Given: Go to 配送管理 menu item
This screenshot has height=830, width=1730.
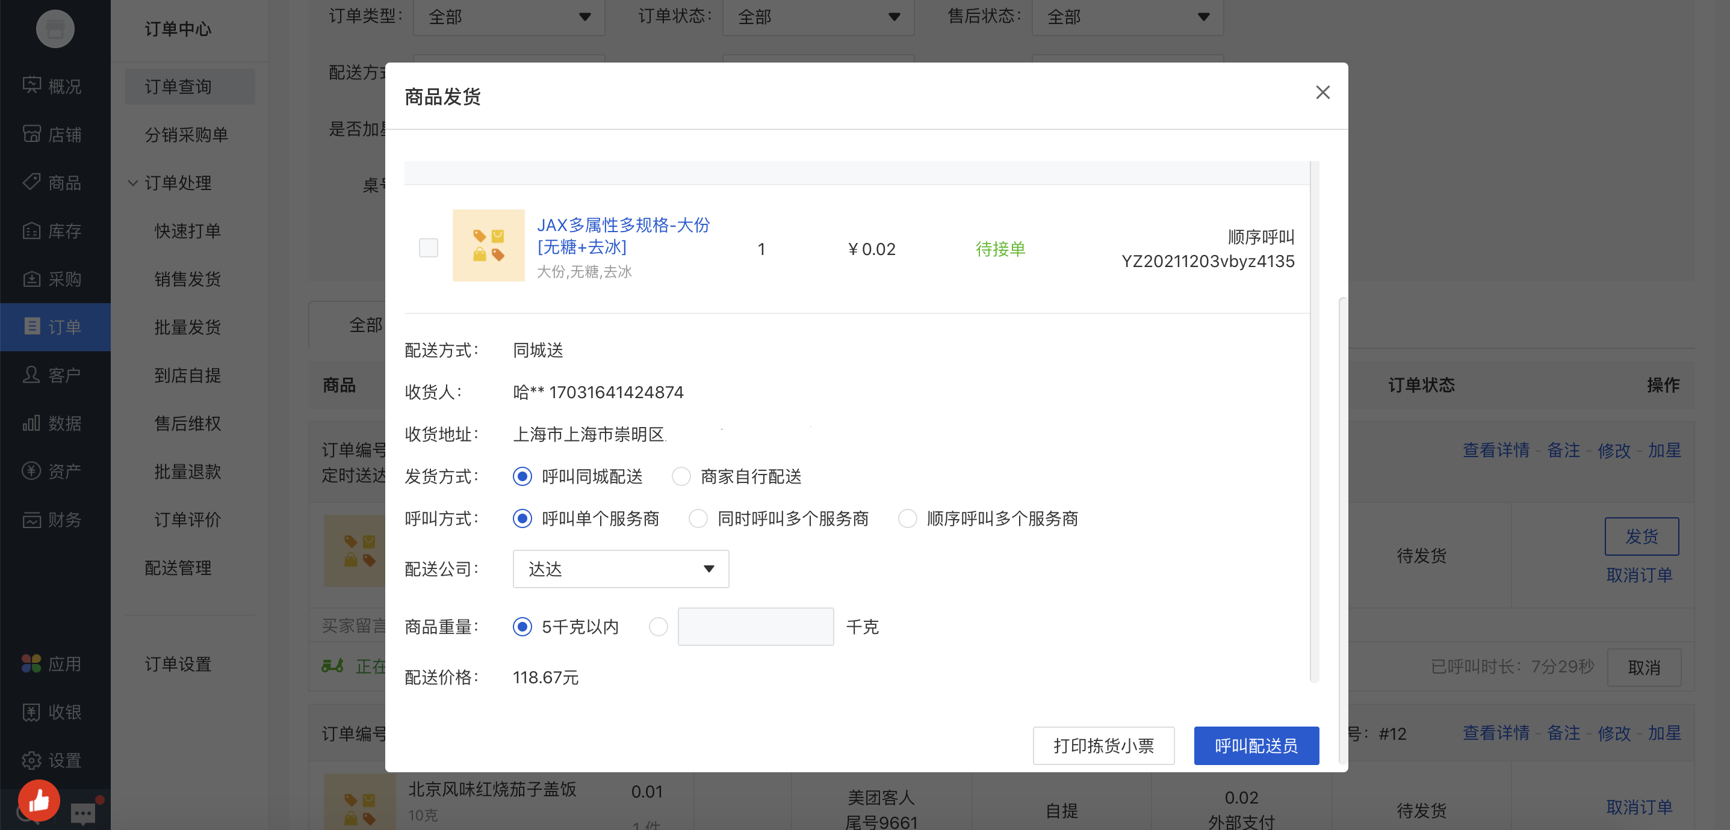Looking at the screenshot, I should [x=178, y=568].
